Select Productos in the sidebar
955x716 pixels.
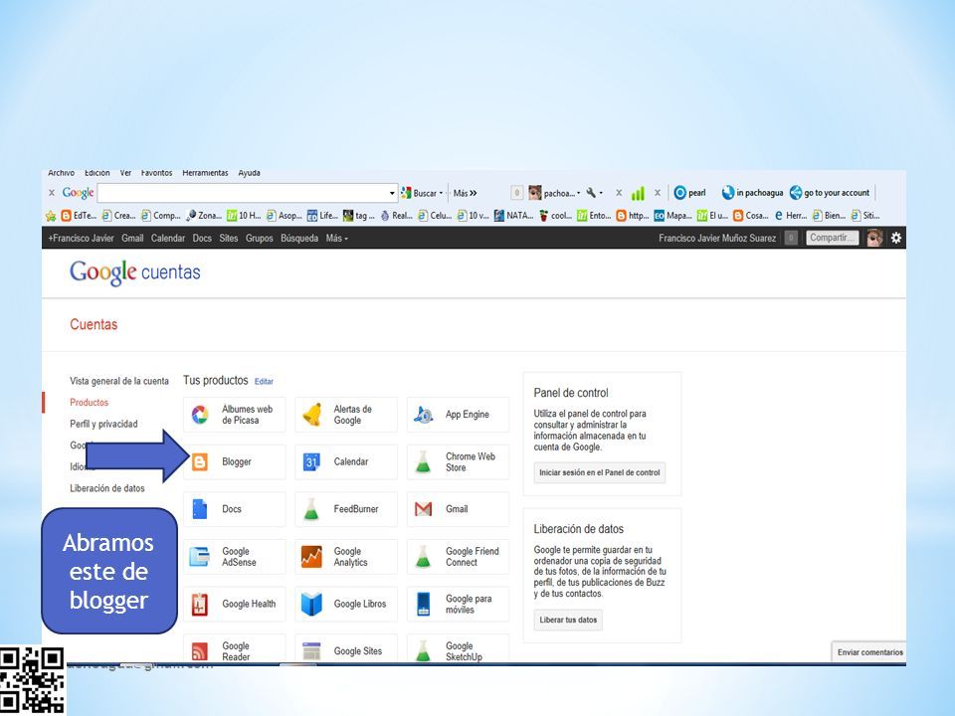(89, 403)
